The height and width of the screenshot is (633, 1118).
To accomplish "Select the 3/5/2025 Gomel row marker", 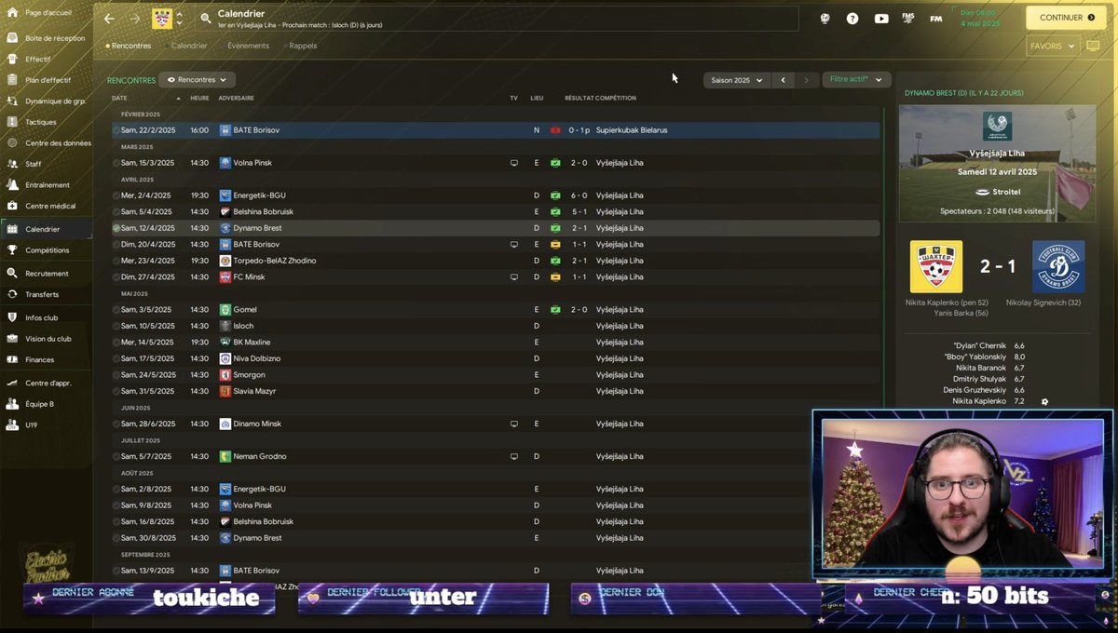I will click(116, 309).
